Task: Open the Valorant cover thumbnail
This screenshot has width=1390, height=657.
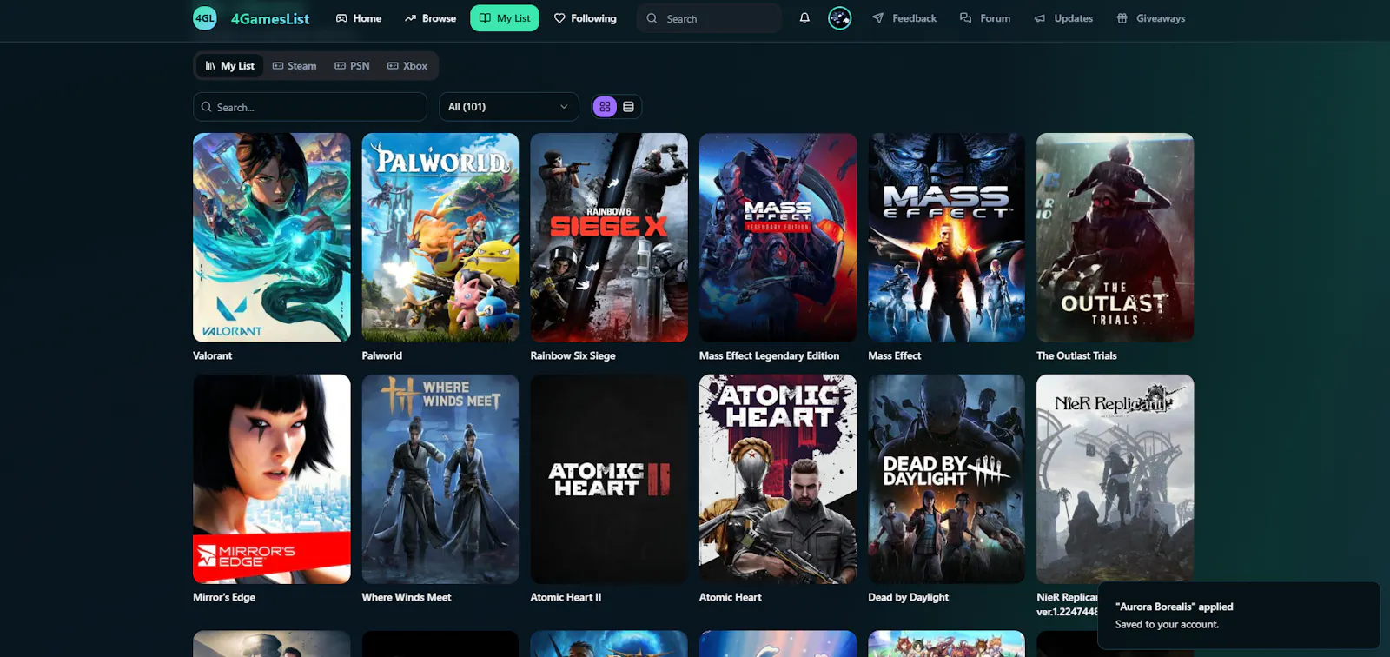Action: pos(272,237)
